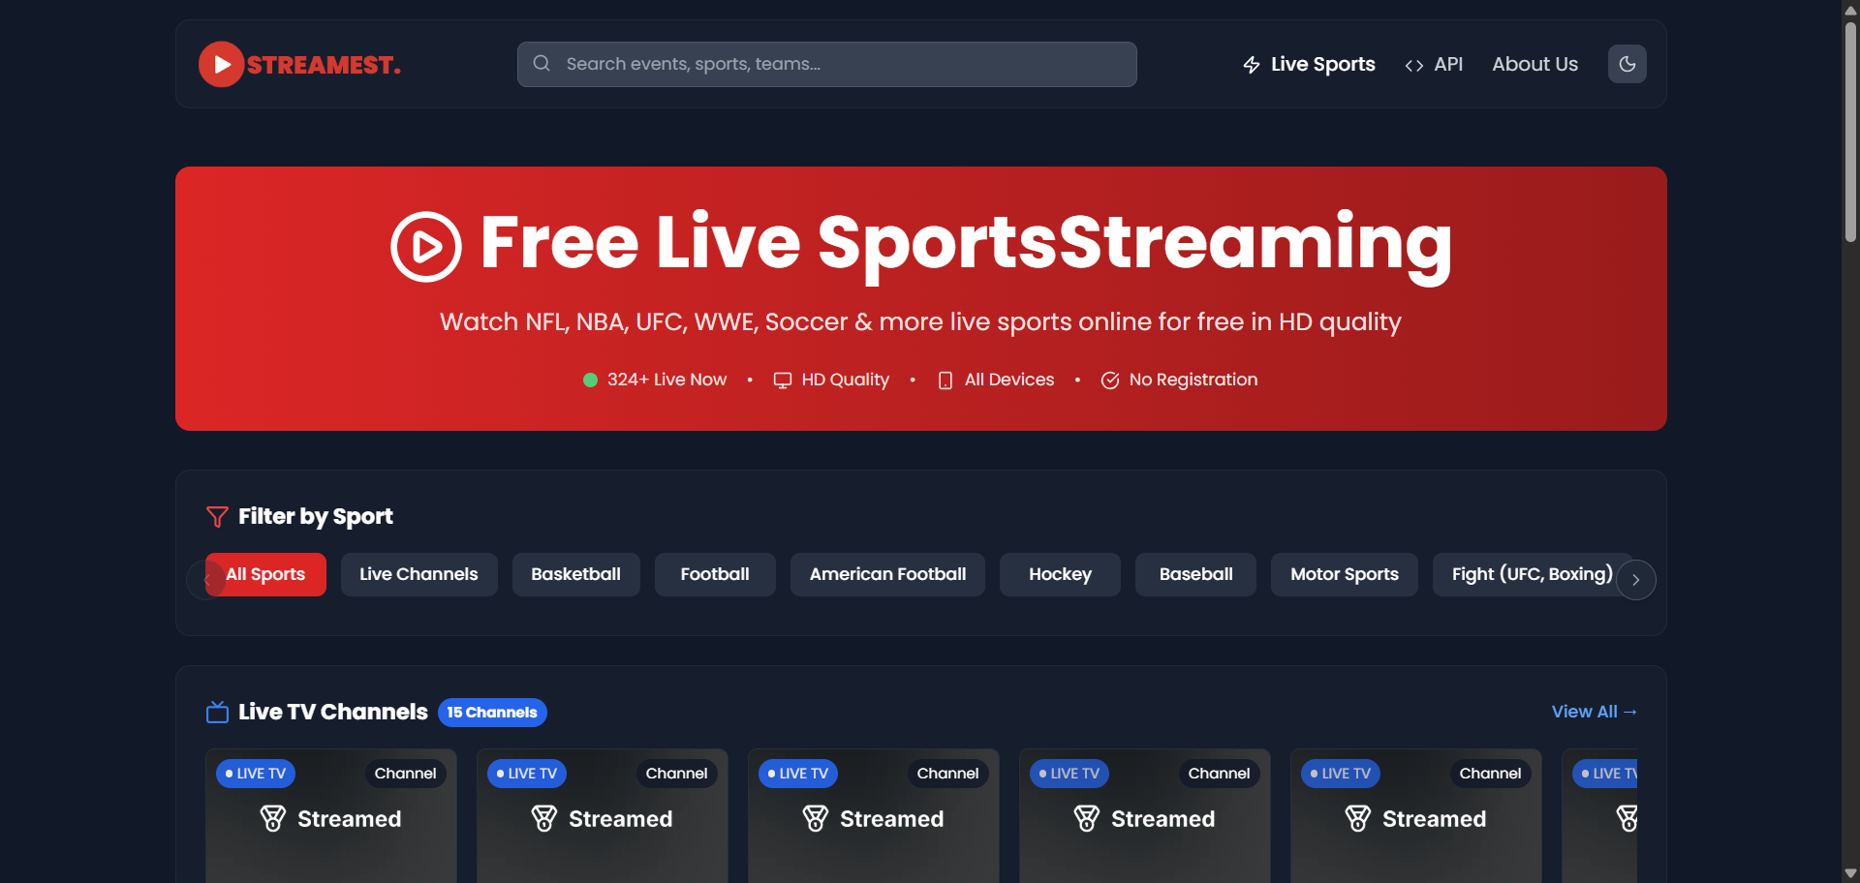Click the Live TV Channels television icon
The image size is (1860, 883).
[x=217, y=712]
